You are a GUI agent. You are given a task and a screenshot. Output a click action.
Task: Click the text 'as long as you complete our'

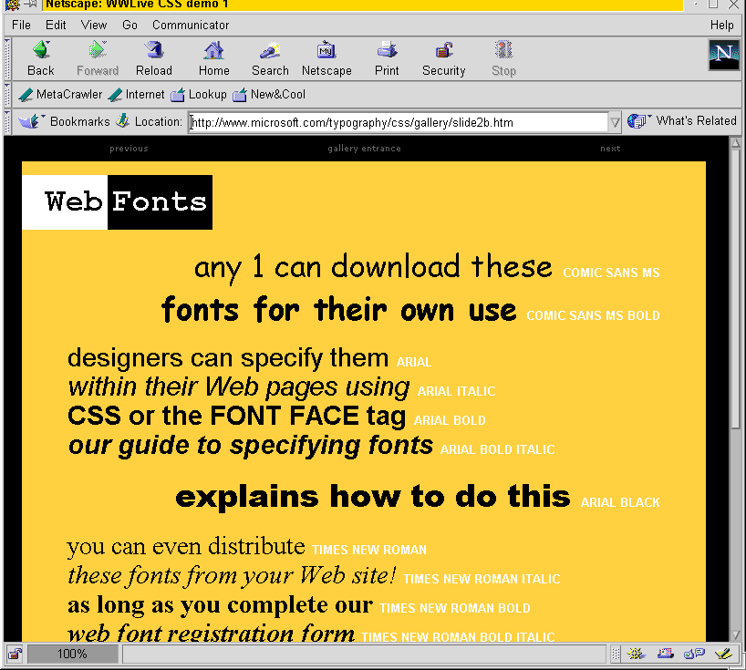220,605
